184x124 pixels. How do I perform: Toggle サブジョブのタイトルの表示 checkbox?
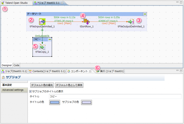(30, 91)
